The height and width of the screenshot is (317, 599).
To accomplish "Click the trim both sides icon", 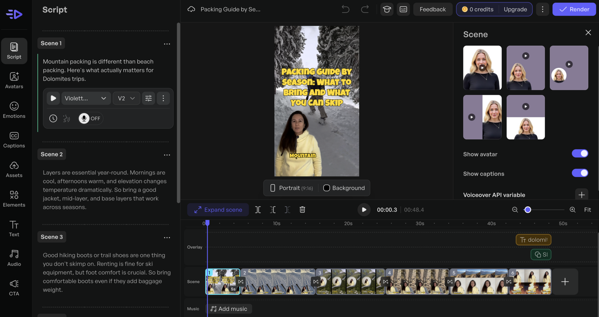I will 273,210.
